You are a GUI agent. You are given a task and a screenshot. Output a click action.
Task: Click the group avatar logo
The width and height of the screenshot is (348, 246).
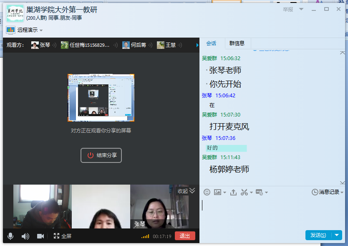click(x=15, y=13)
